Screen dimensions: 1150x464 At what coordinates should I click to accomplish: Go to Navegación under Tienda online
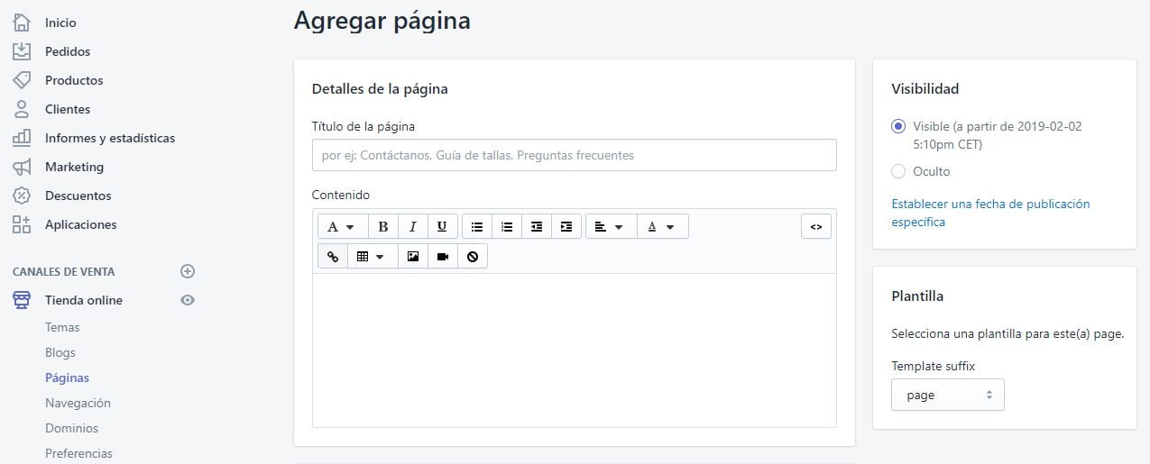(x=78, y=403)
